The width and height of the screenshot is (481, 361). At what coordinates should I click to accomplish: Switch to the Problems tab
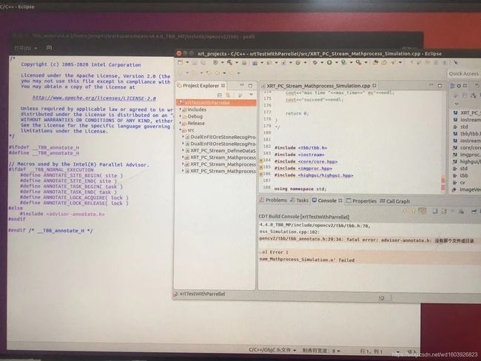274,200
